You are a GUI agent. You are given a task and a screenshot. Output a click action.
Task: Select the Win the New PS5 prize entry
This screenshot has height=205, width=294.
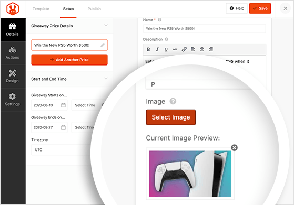click(69, 45)
